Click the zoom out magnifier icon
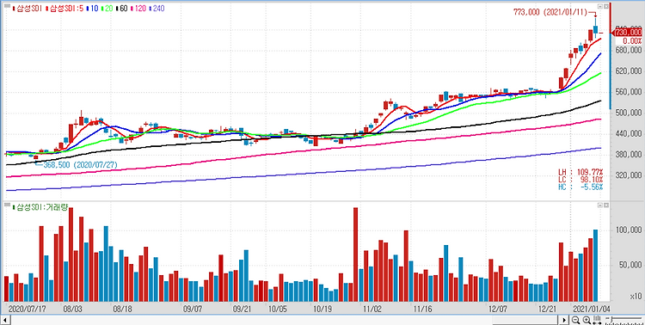Image resolution: width=645 pixels, height=325 pixels. [x=575, y=320]
